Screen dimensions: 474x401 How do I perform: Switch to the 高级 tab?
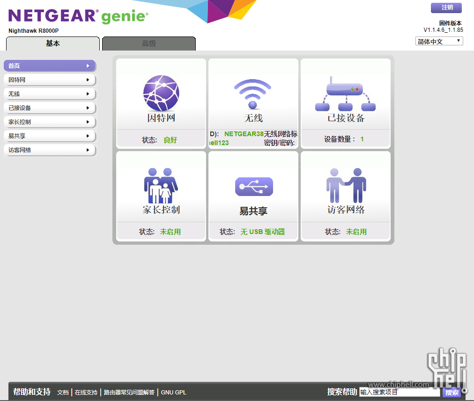(149, 44)
